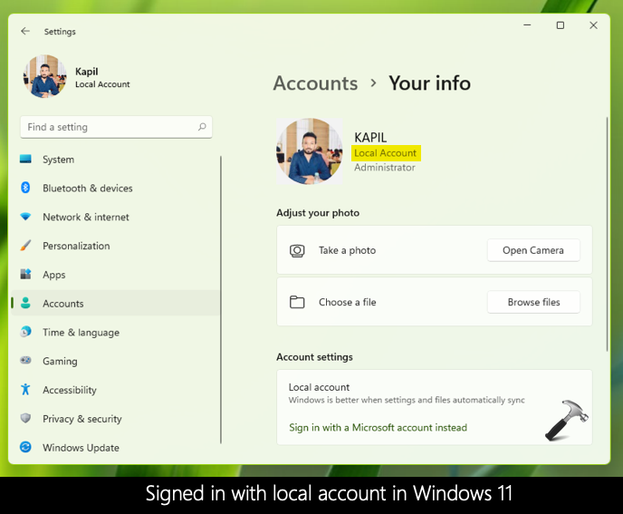Open the Time & language globe icon
Viewport: 623px width, 514px height.
[25, 332]
